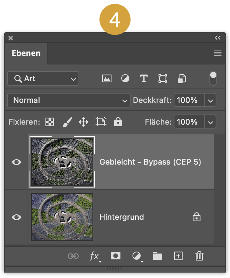Open the Art filter type dropdown
Screen dimensions: 230x278
click(x=43, y=78)
